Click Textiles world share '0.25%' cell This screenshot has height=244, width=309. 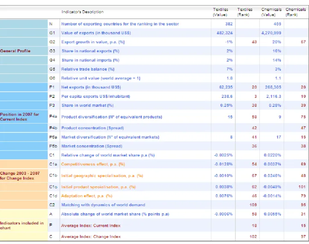[x=227, y=106]
